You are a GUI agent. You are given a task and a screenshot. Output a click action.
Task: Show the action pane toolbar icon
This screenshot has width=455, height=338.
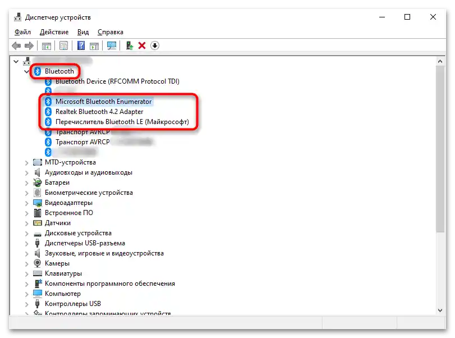click(94, 45)
